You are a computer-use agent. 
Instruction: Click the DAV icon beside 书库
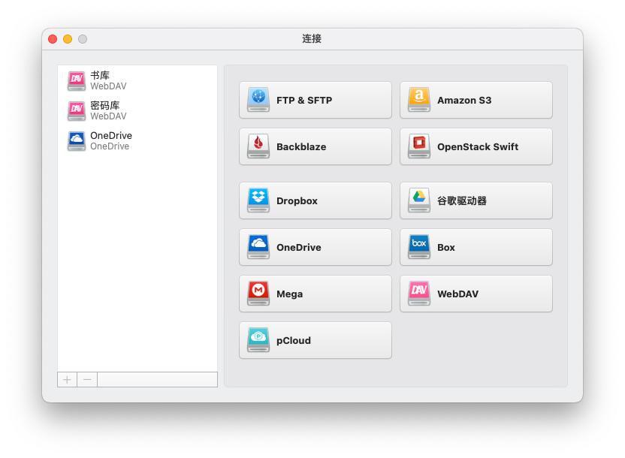pos(77,81)
